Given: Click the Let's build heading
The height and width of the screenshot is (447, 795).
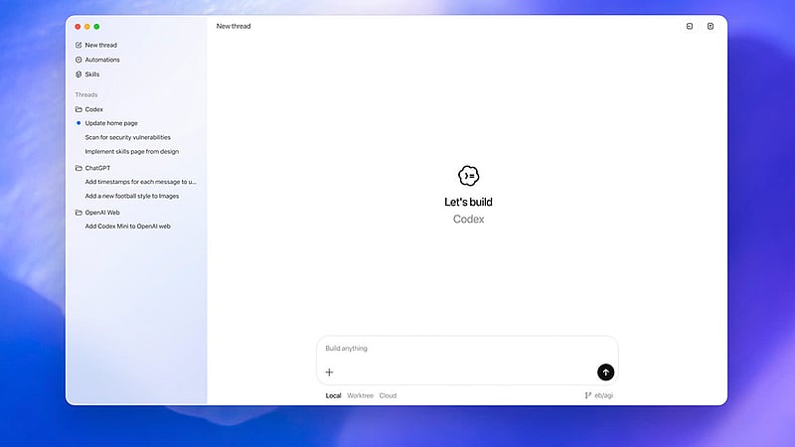Looking at the screenshot, I should pos(468,202).
